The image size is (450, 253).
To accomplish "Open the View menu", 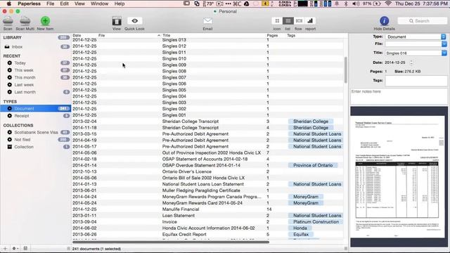I will pos(79,4).
